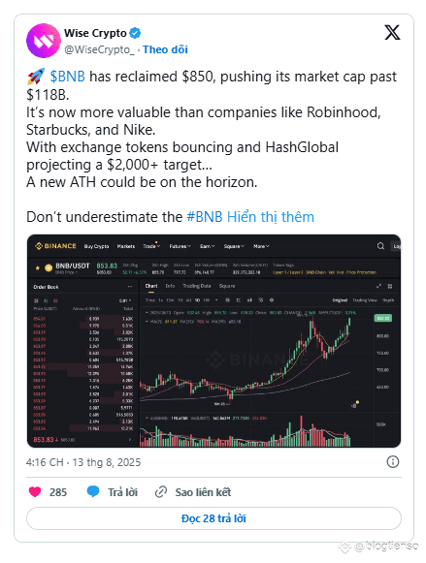Viewport: 426px width, 563px height.
Task: Select the Chart tab in screenshot
Action: [151, 286]
